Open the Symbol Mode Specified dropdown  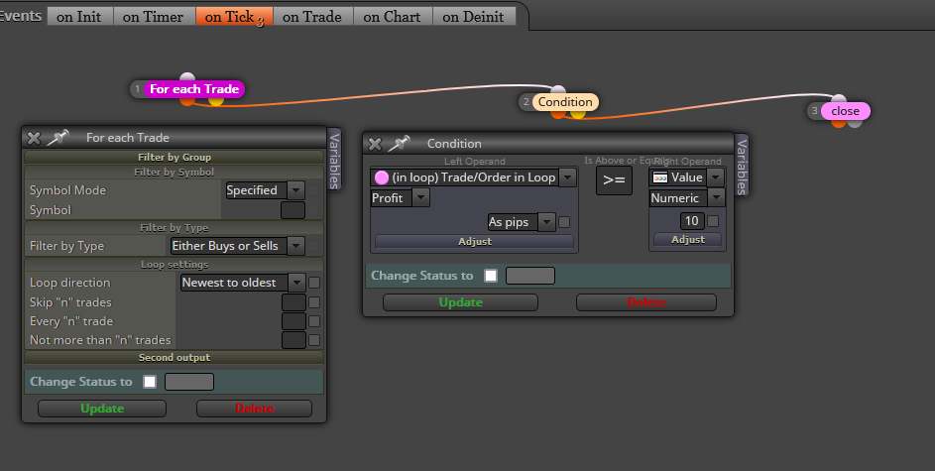tap(265, 190)
